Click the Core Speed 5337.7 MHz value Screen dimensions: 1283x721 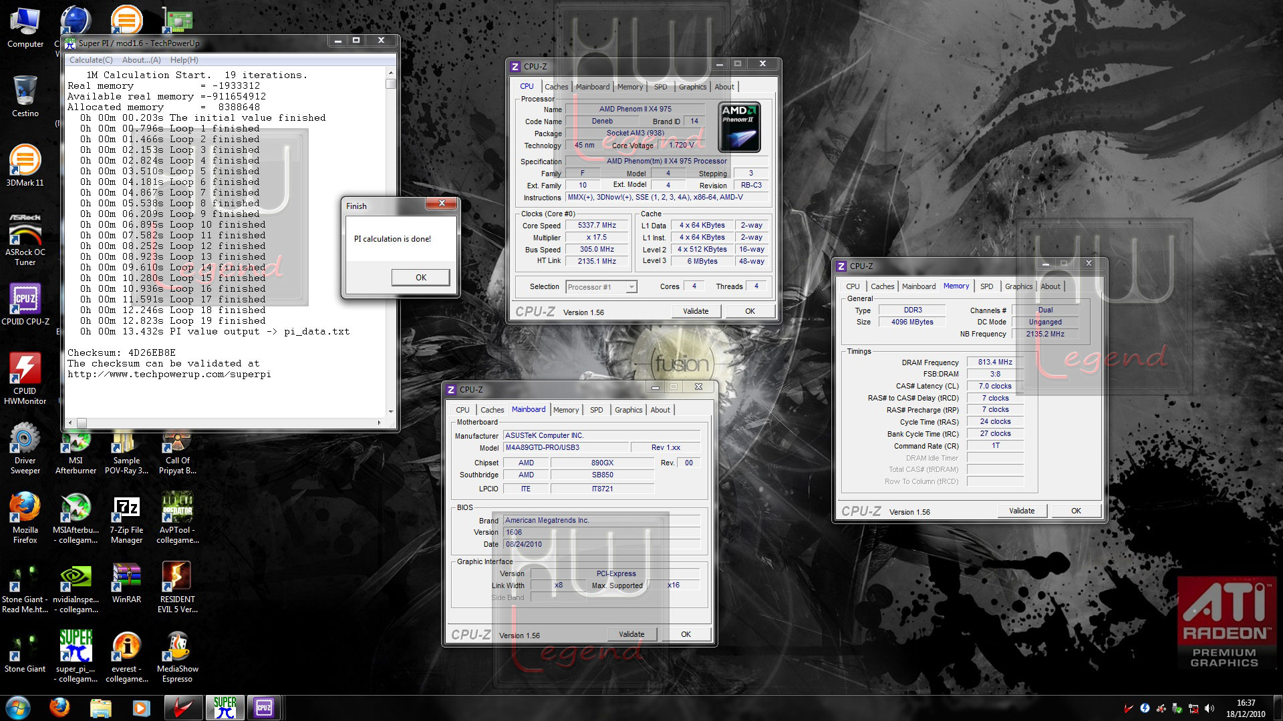[x=597, y=226]
